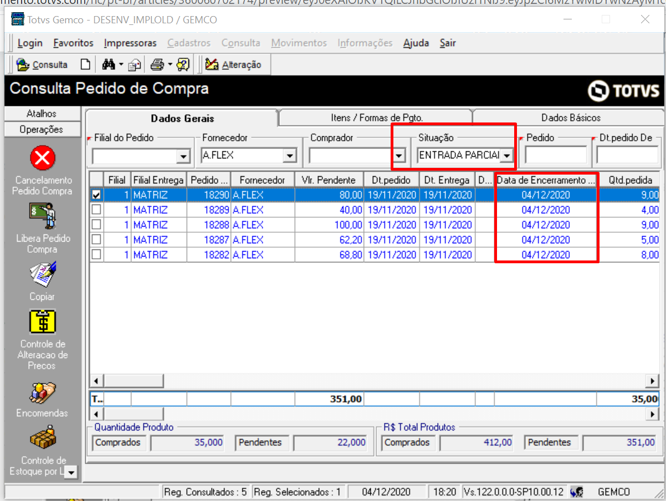666x501 pixels.
Task: Click the Controle de Alteracao de Precos icon
Action: [x=42, y=321]
